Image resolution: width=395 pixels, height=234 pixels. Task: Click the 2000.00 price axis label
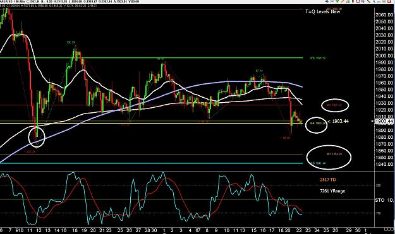click(384, 56)
